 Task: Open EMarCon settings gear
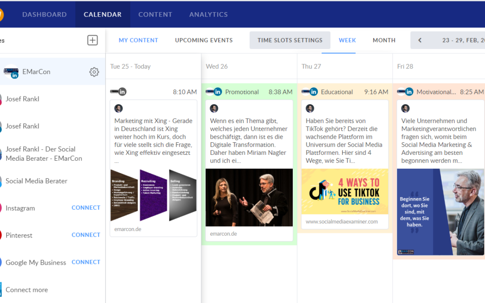pos(94,72)
